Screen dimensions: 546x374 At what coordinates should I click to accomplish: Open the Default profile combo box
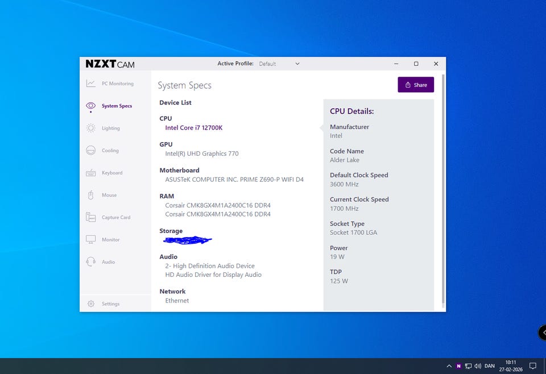pyautogui.click(x=279, y=64)
